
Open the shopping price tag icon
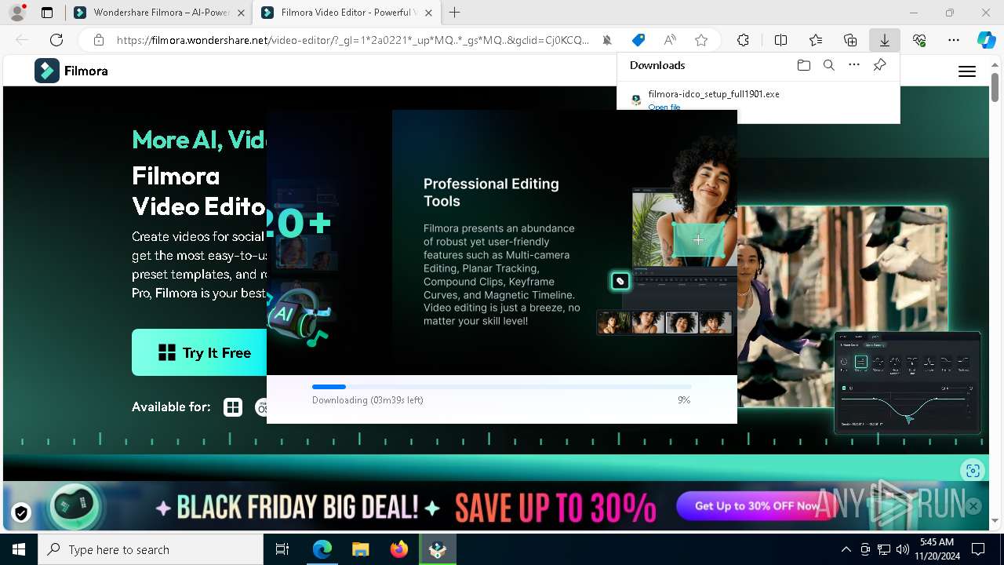click(638, 40)
